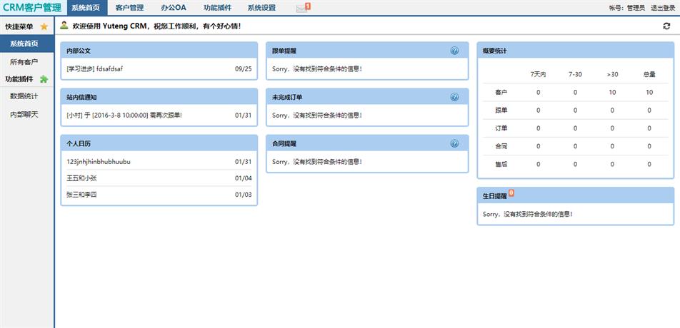Click the 跟单提醒 panel title
This screenshot has height=328, width=680.
(x=284, y=51)
